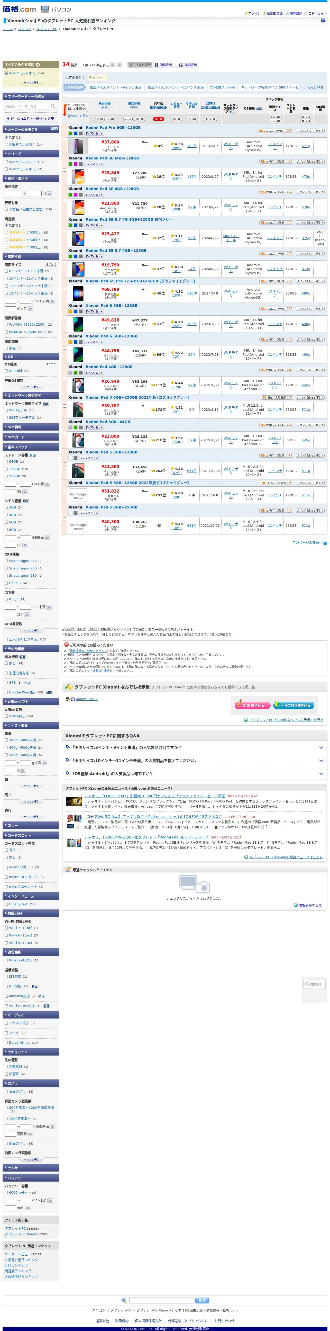This screenshot has width=330, height=1331.
Task: Select the OS種類:Android popular condition tab
Action: coord(222,87)
